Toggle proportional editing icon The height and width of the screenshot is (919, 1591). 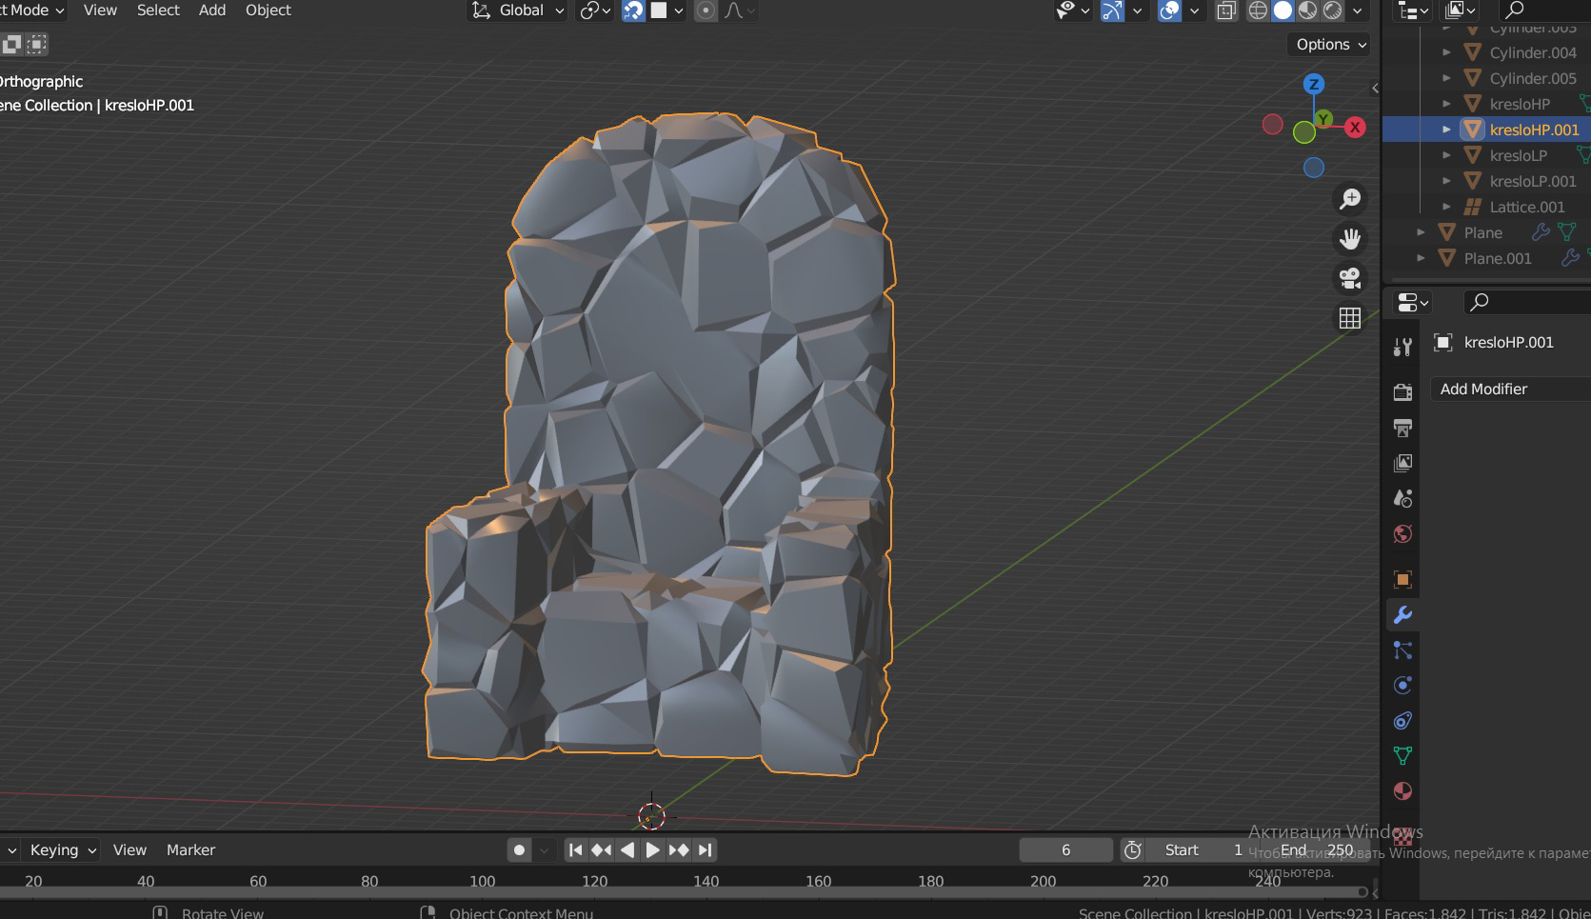(706, 10)
